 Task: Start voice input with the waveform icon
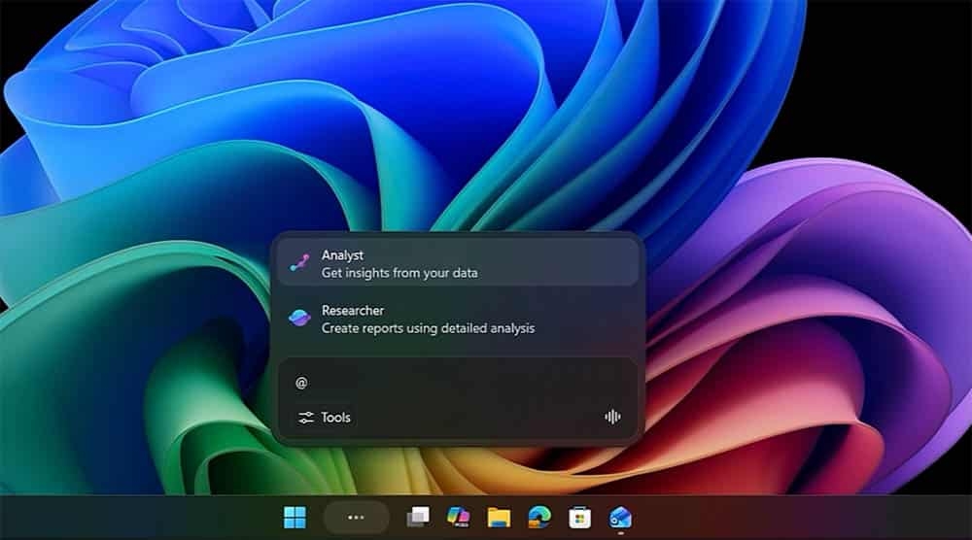(612, 417)
